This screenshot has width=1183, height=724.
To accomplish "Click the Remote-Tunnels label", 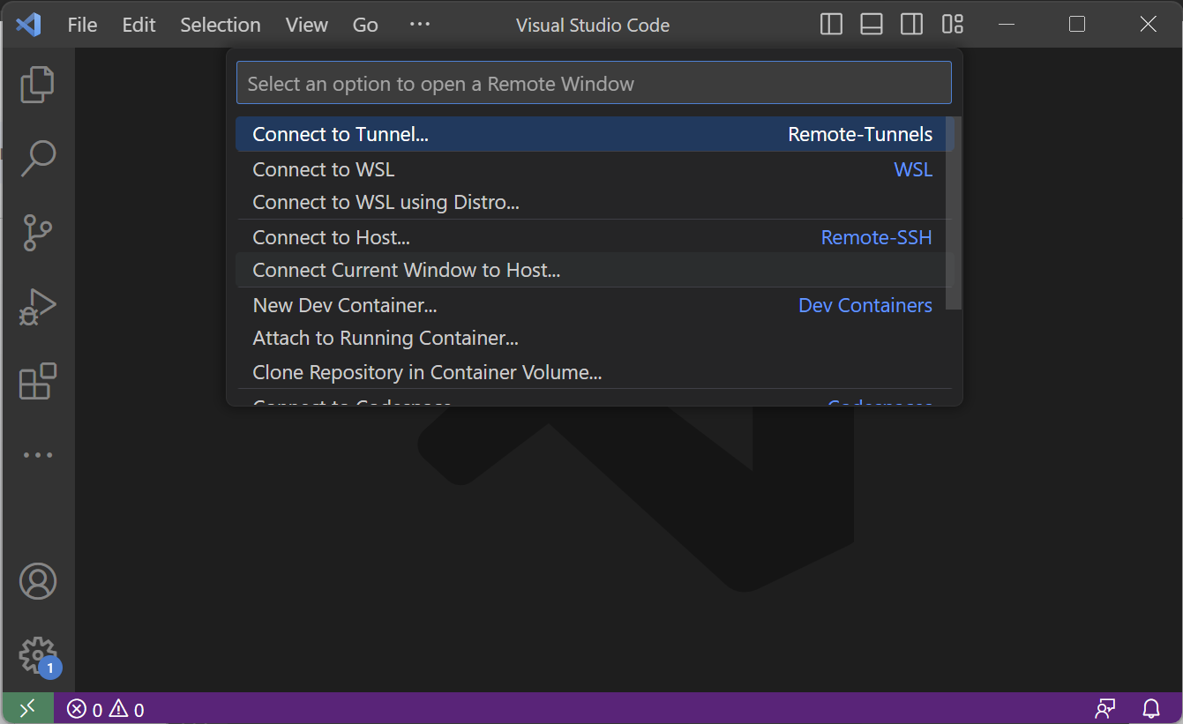I will [860, 134].
